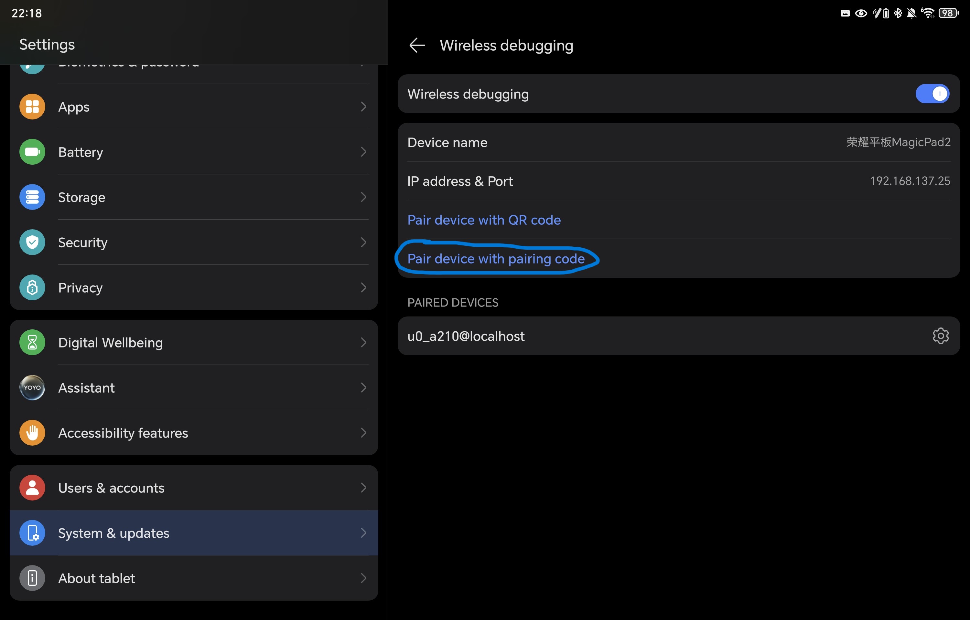Expand the Accessibility features chevron
Image resolution: width=970 pixels, height=620 pixels.
tap(363, 433)
